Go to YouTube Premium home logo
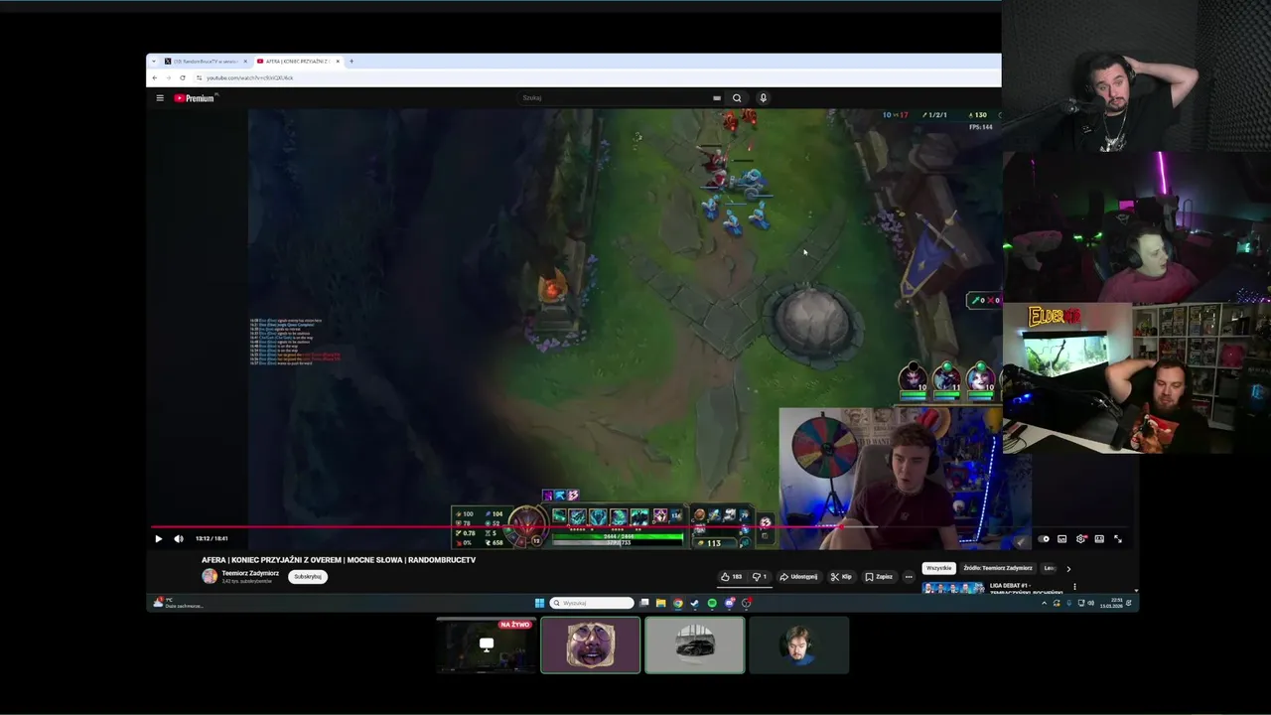This screenshot has width=1271, height=715. pos(195,98)
